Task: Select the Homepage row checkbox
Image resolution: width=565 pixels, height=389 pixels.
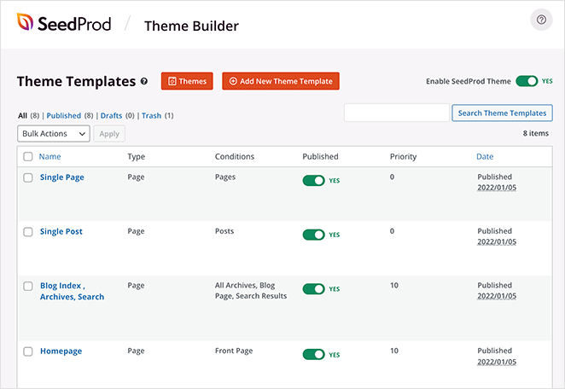Action: [28, 351]
